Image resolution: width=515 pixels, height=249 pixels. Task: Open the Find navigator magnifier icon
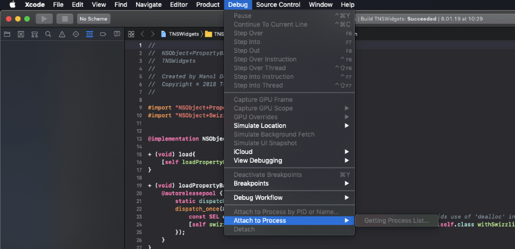pos(48,34)
